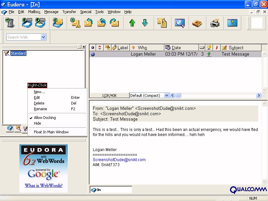Select the 'Test Message' subject in message list
The image size is (268, 201).
point(236,54)
